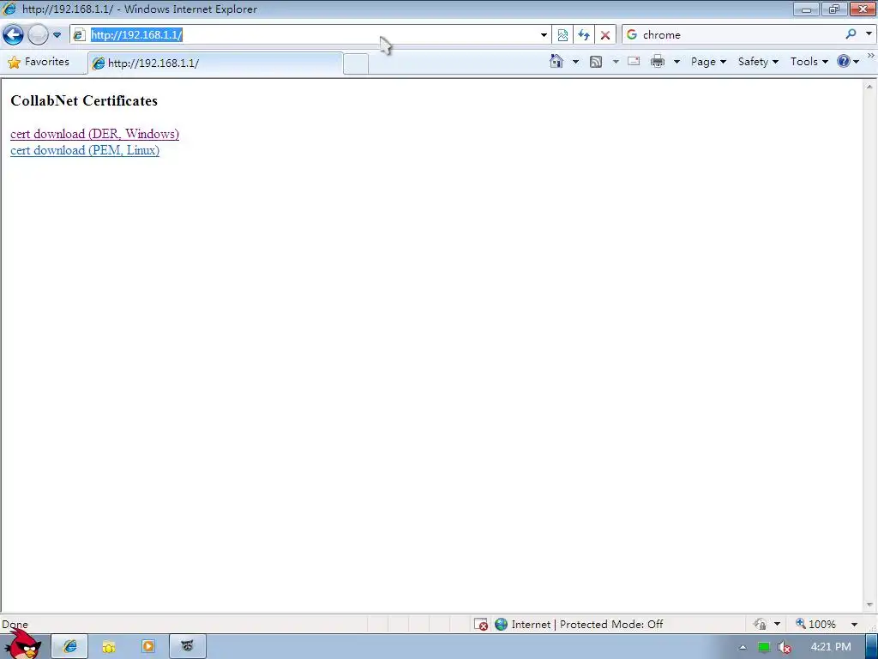Click the blocked content status bar icon

click(x=481, y=625)
